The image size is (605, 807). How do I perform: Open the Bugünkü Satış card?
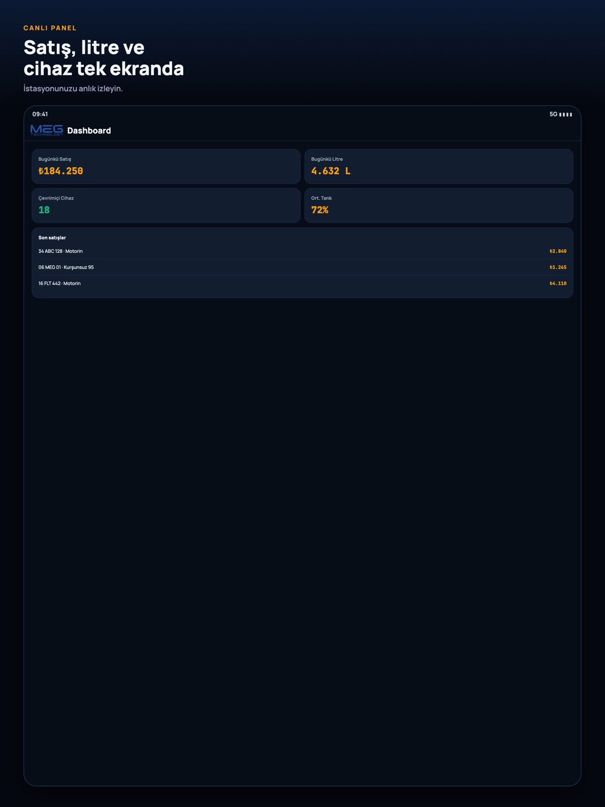[x=166, y=166]
